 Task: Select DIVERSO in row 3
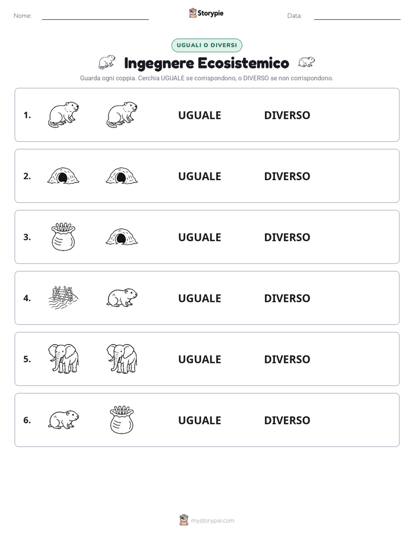(287, 237)
